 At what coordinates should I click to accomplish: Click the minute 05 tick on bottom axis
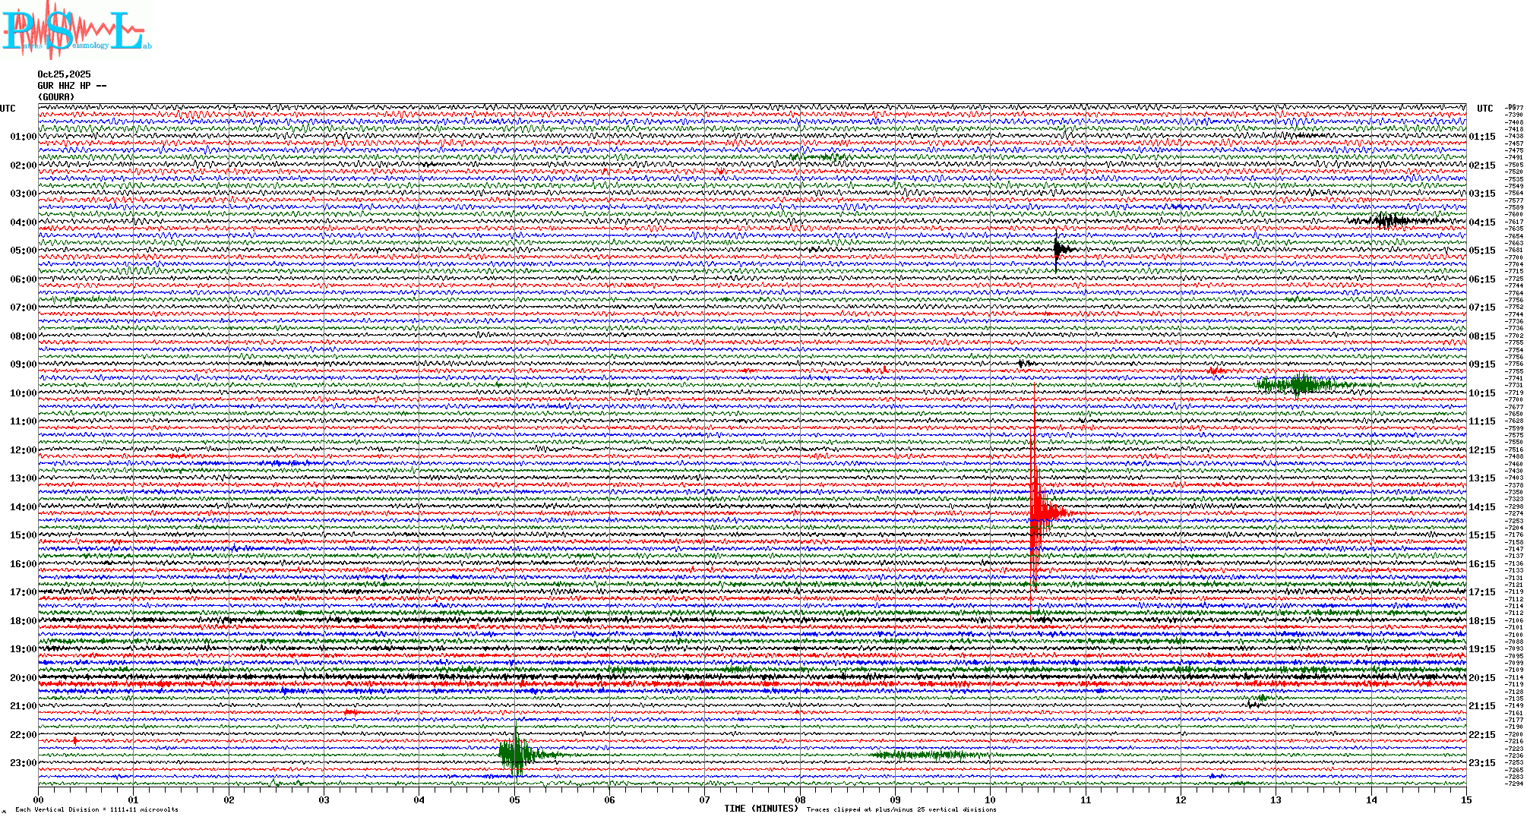514,799
